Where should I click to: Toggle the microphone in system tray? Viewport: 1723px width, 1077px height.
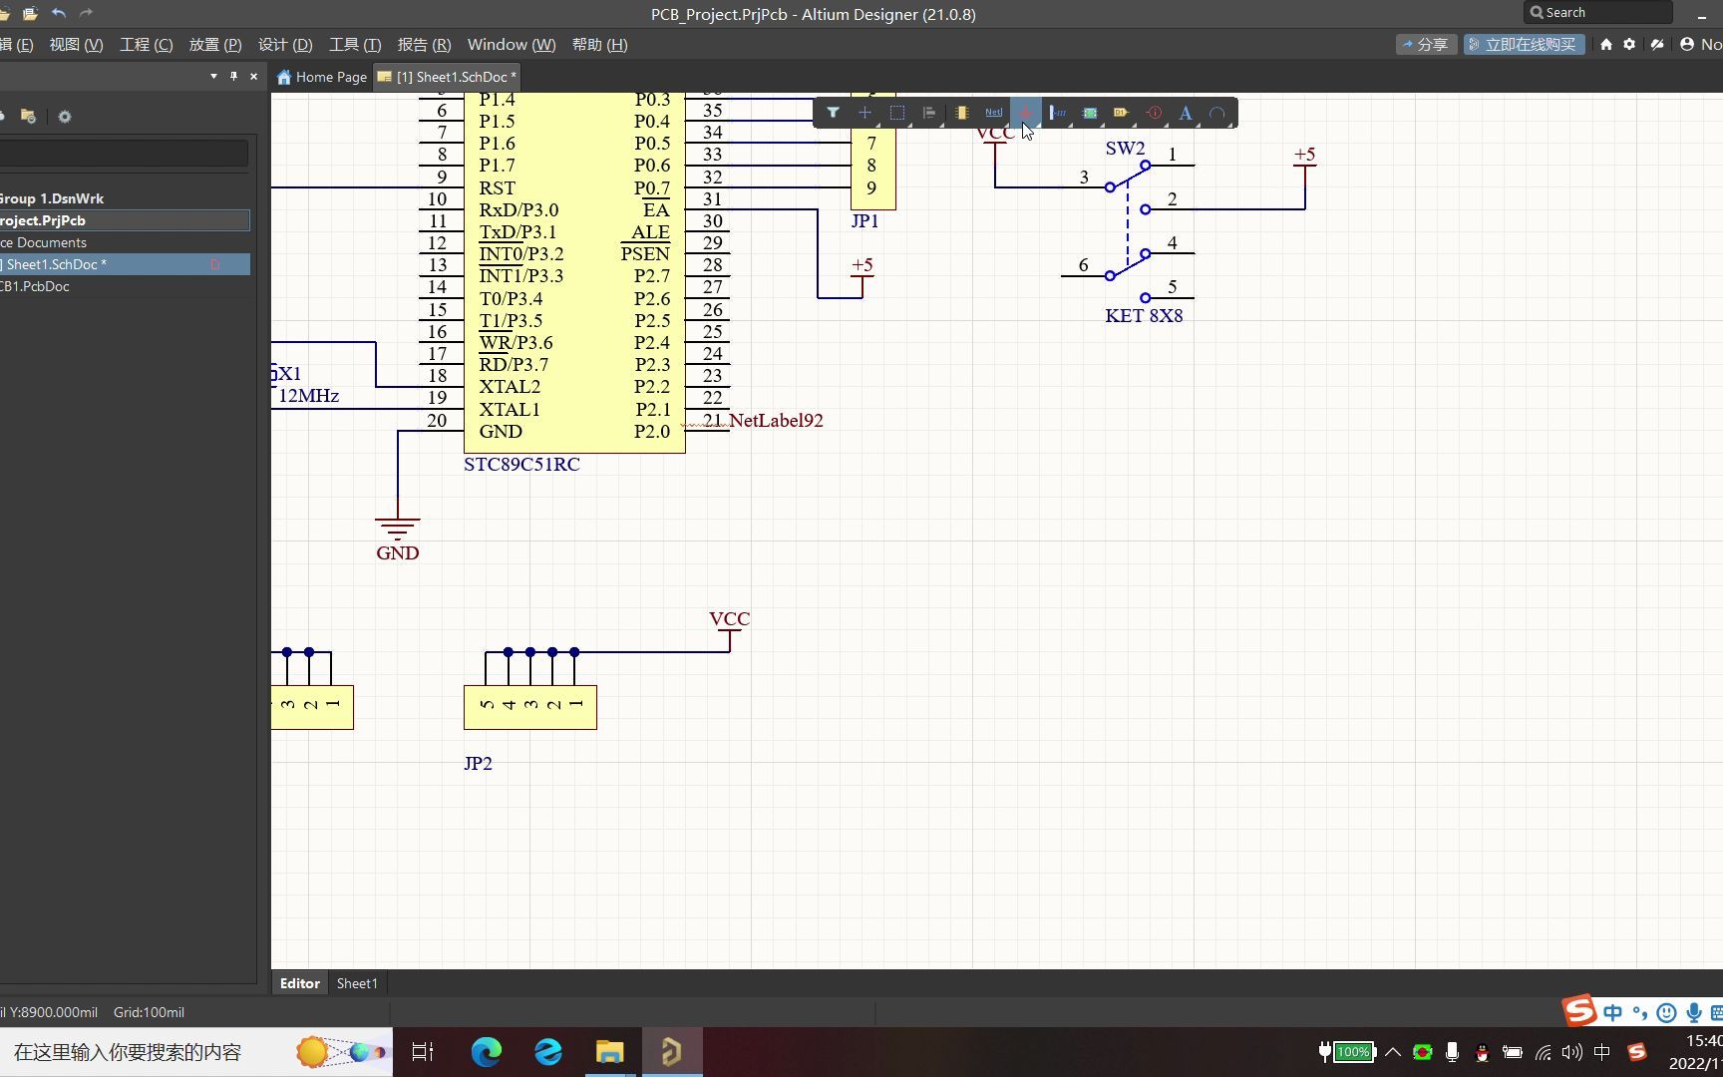[x=1452, y=1052]
